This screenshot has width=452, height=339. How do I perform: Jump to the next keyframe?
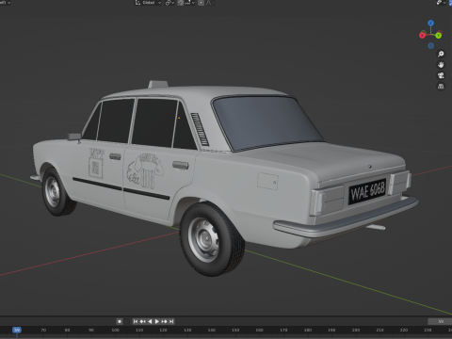164,321
